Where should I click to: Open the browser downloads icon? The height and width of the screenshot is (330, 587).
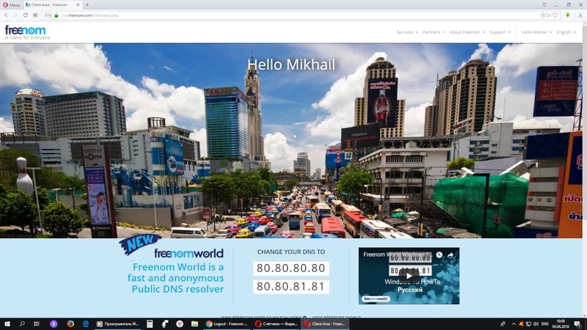580,15
